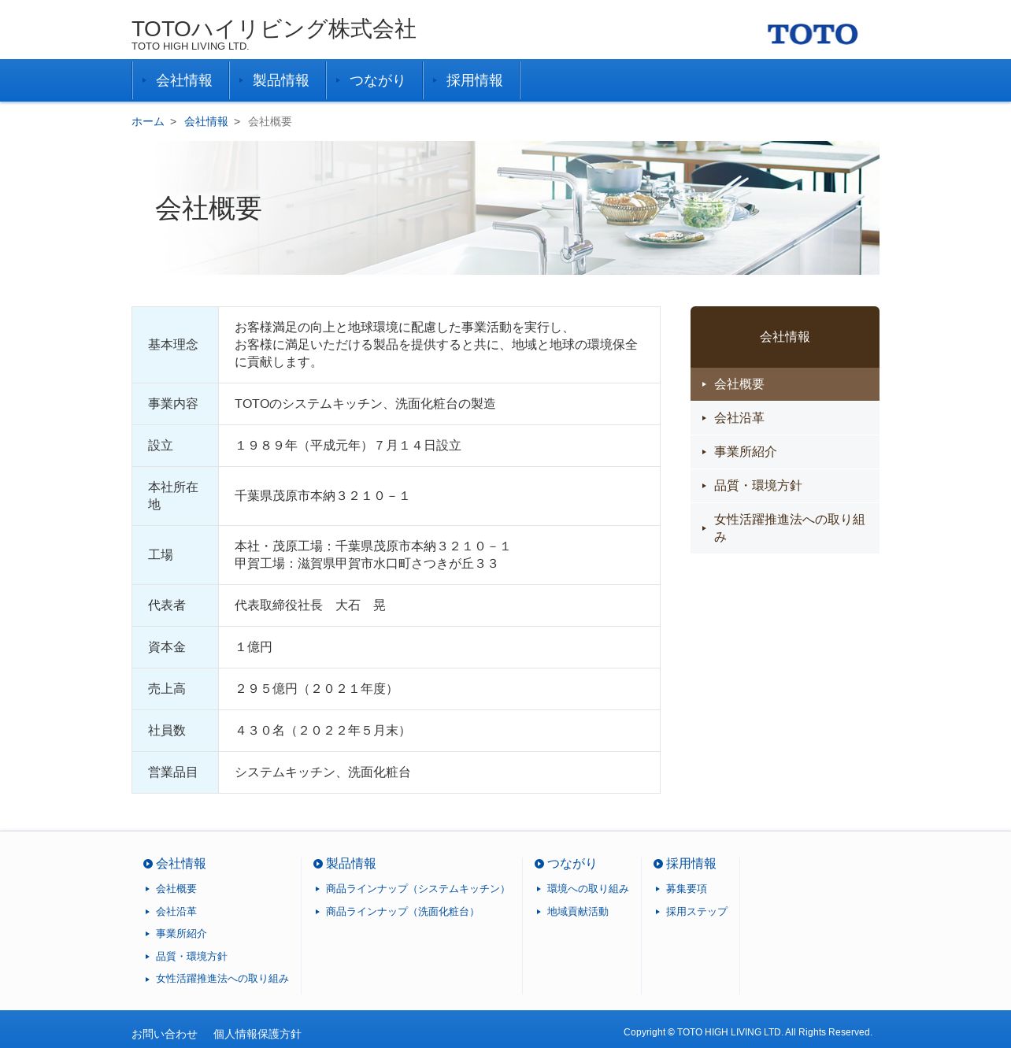Click the value ４３０名（２０２２年５月末）
The image size is (1011, 1048).
coord(323,731)
